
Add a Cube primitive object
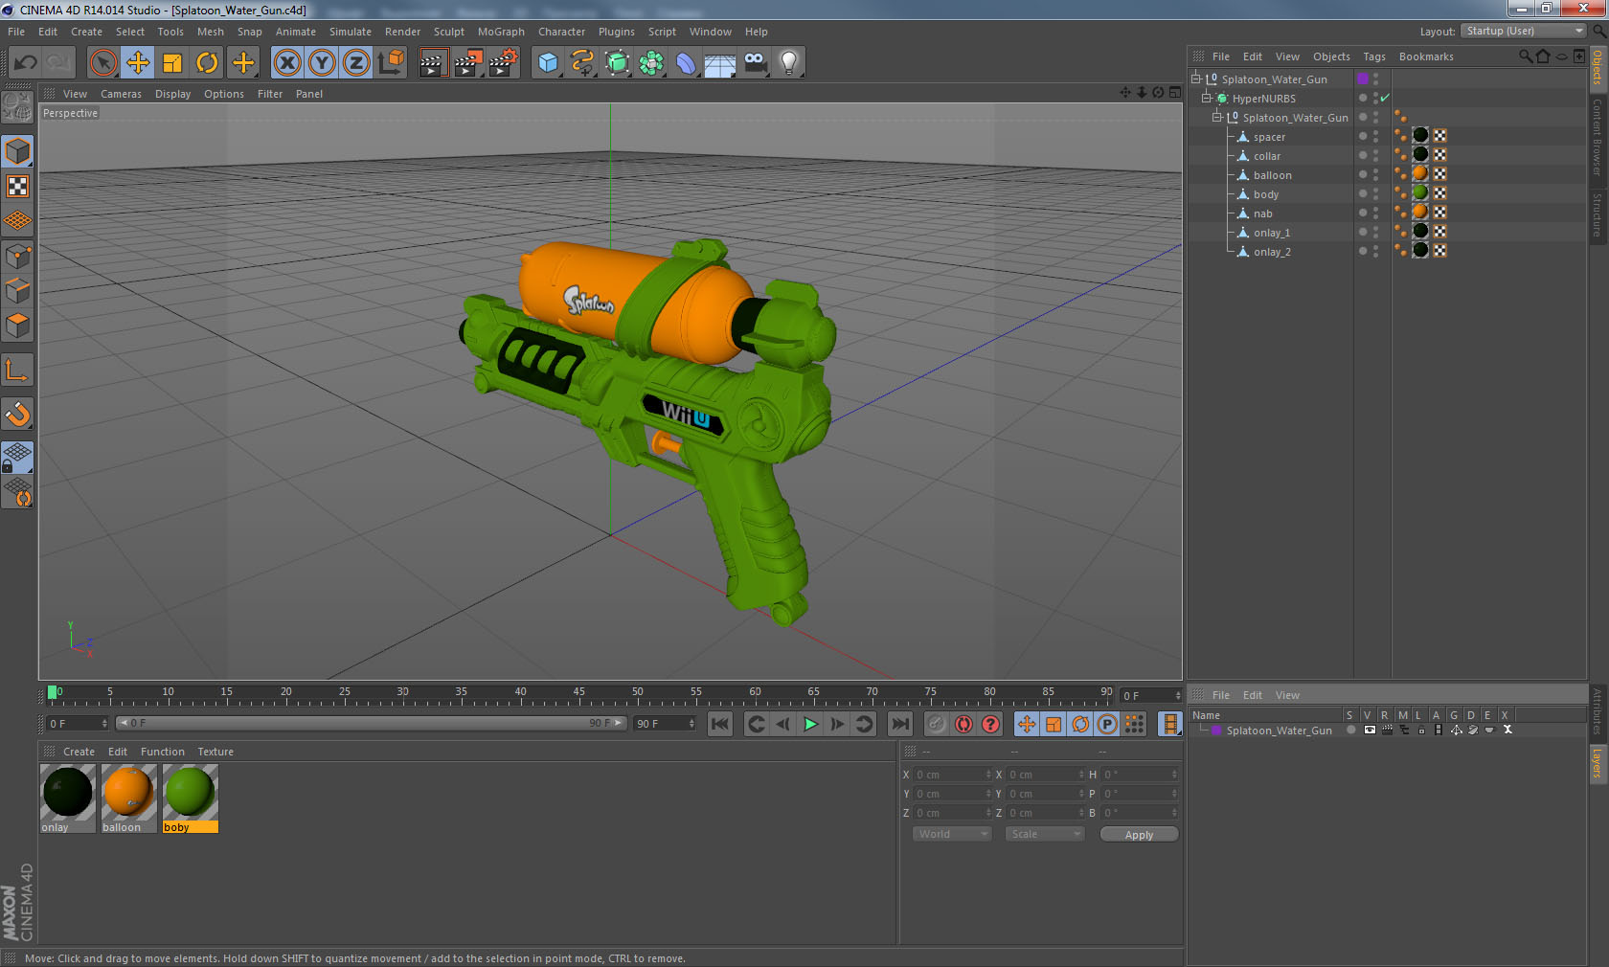coord(548,63)
